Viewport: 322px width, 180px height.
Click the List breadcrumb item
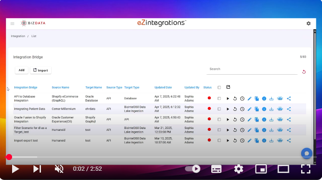tap(34, 36)
